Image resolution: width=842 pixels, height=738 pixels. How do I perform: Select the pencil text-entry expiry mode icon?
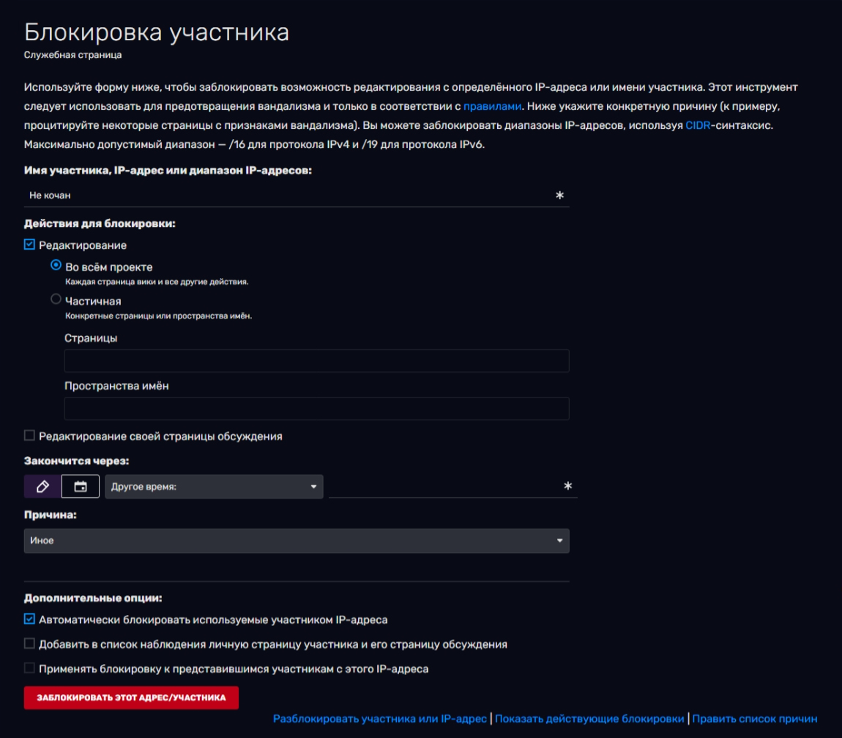42,487
